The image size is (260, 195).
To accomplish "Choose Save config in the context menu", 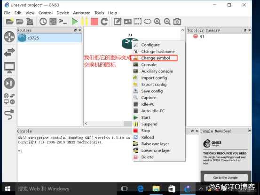I will pos(159,91).
